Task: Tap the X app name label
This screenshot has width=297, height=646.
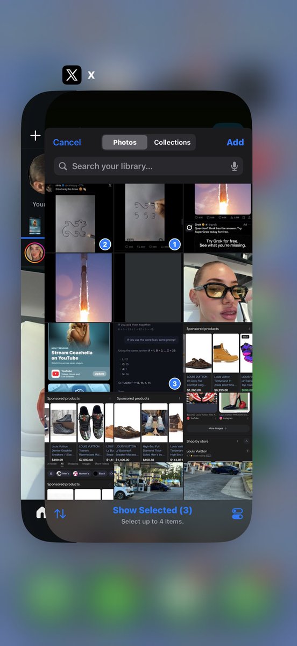Action: [x=91, y=75]
